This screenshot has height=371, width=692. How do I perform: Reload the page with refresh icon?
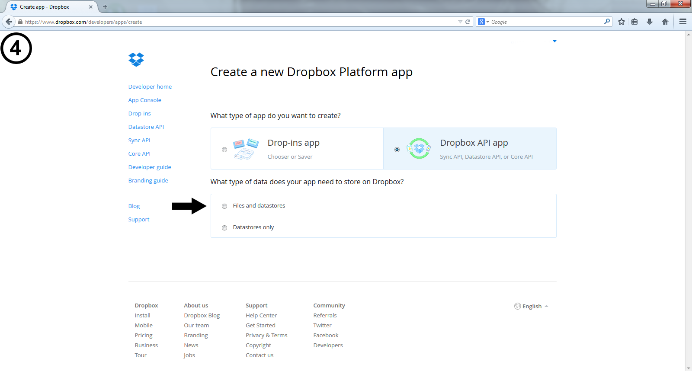[x=468, y=22]
